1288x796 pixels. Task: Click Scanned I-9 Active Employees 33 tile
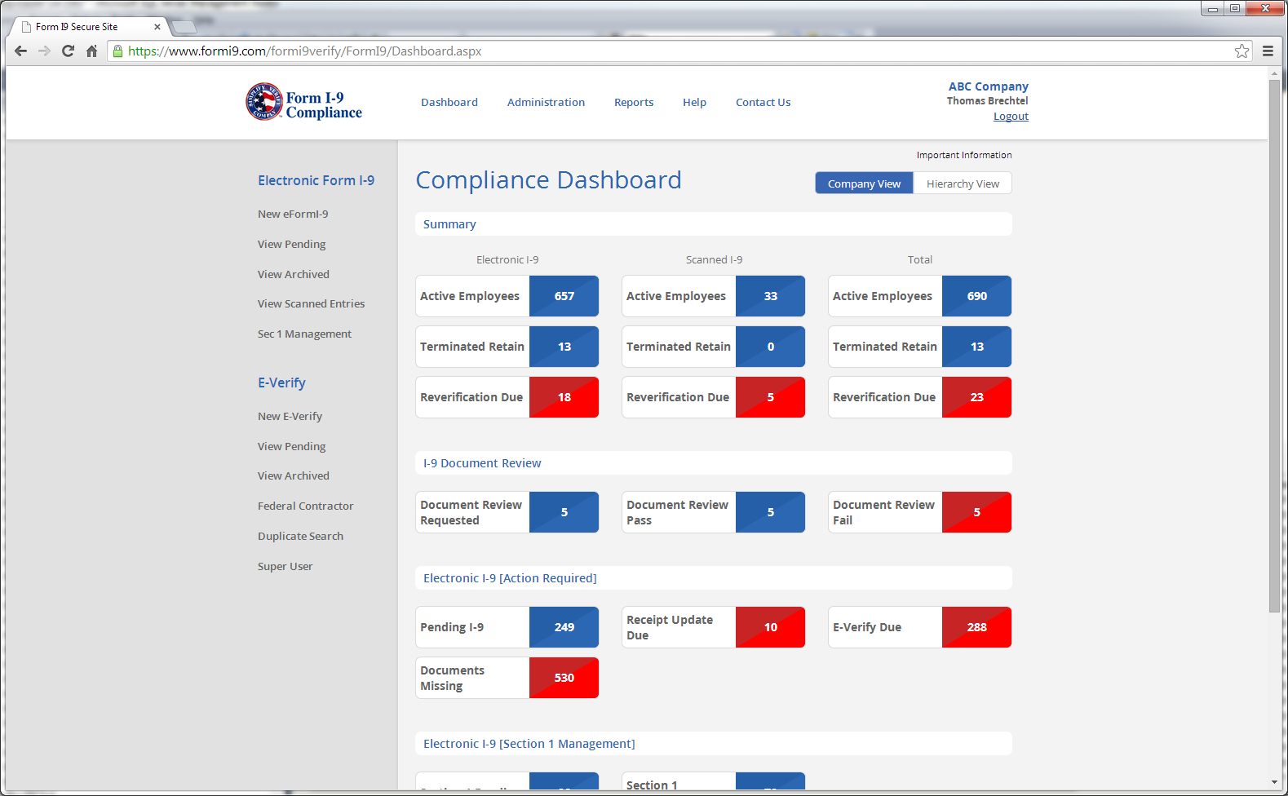click(713, 296)
